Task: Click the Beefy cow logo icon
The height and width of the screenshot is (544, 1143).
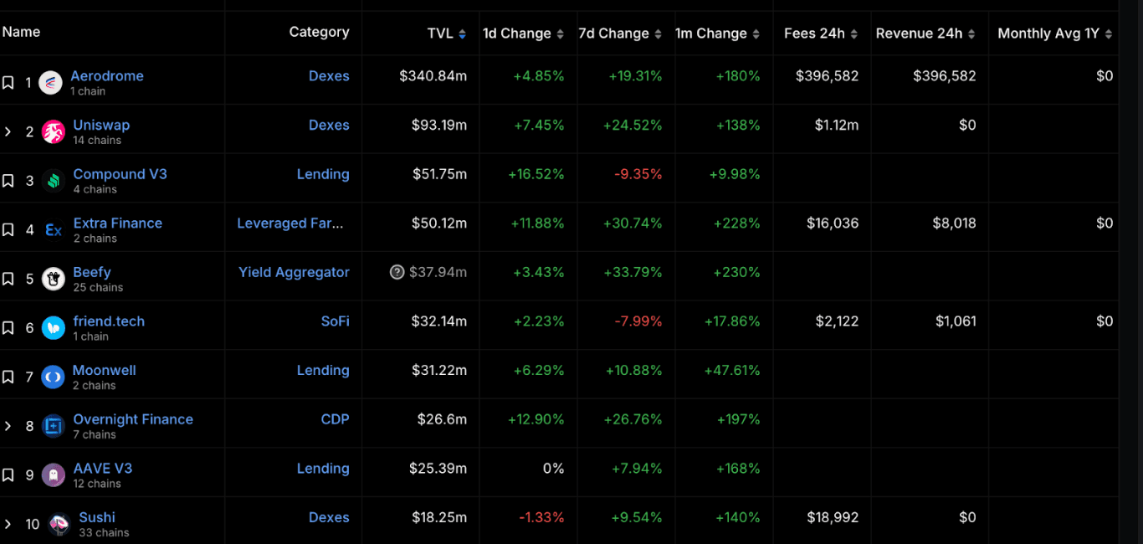Action: (54, 279)
